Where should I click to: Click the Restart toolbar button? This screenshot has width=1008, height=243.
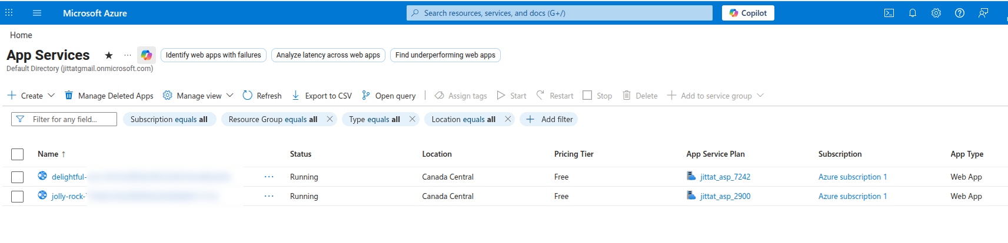point(554,95)
